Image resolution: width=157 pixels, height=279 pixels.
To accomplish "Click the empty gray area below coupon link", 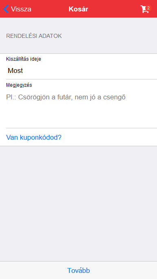I will (x=78, y=203).
